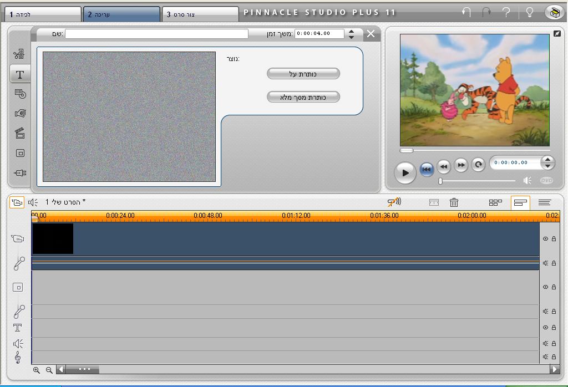This screenshot has width=568, height=387.
Task: Lock the video track
Action: pos(554,238)
